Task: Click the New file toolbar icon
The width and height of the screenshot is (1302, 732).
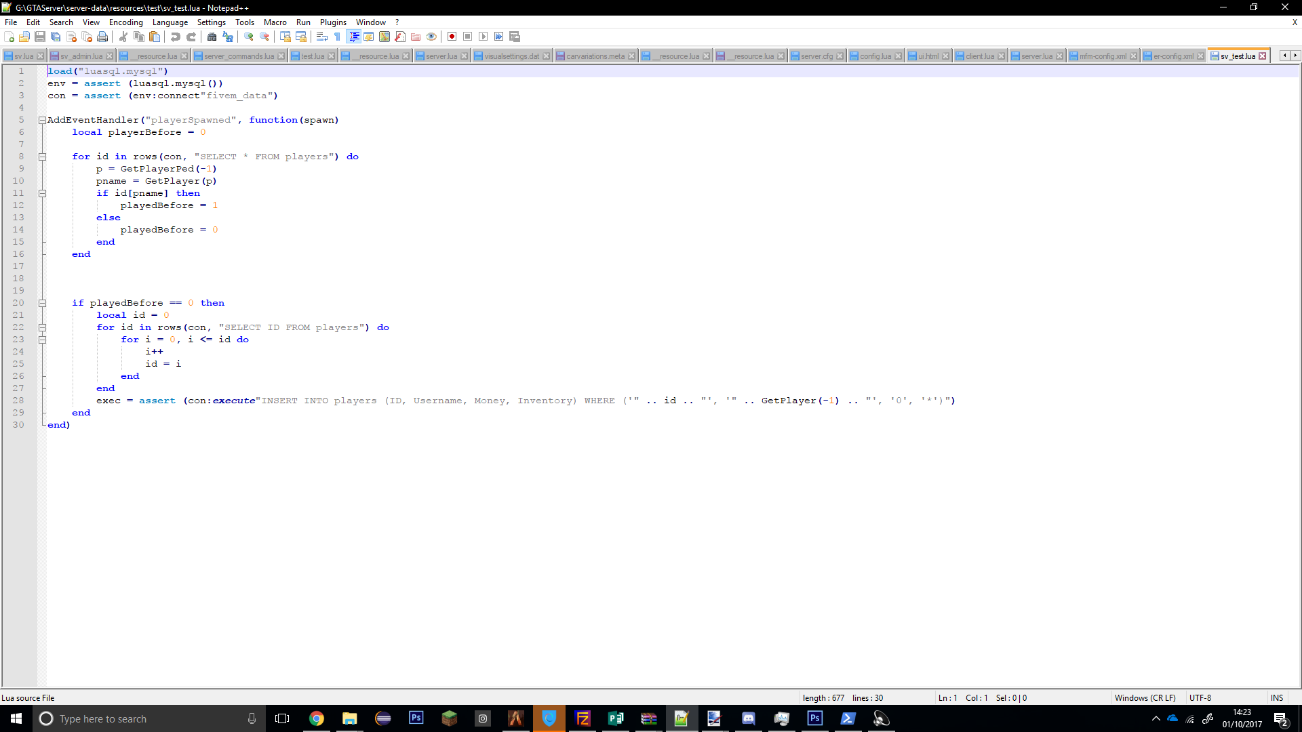Action: pyautogui.click(x=9, y=37)
